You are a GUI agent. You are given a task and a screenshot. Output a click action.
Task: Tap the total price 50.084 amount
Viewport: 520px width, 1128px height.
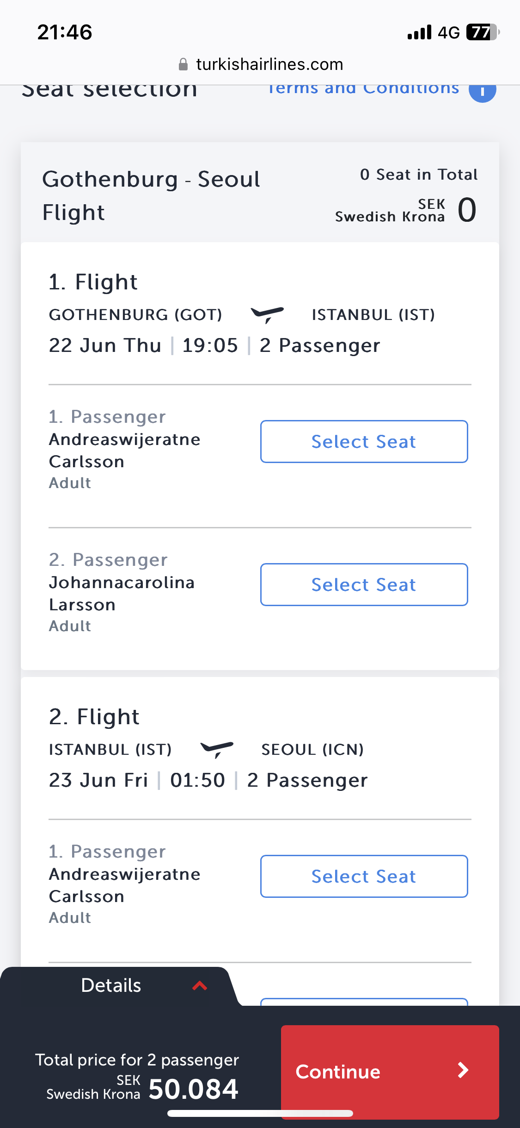click(193, 1089)
